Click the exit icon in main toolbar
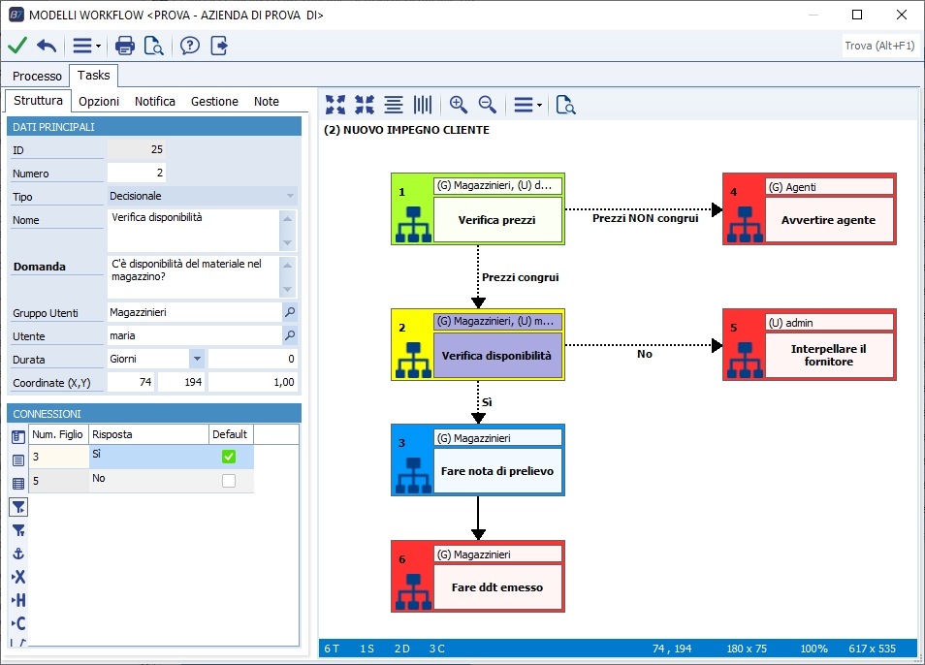Viewport: 925px width, 665px height. pos(219,46)
